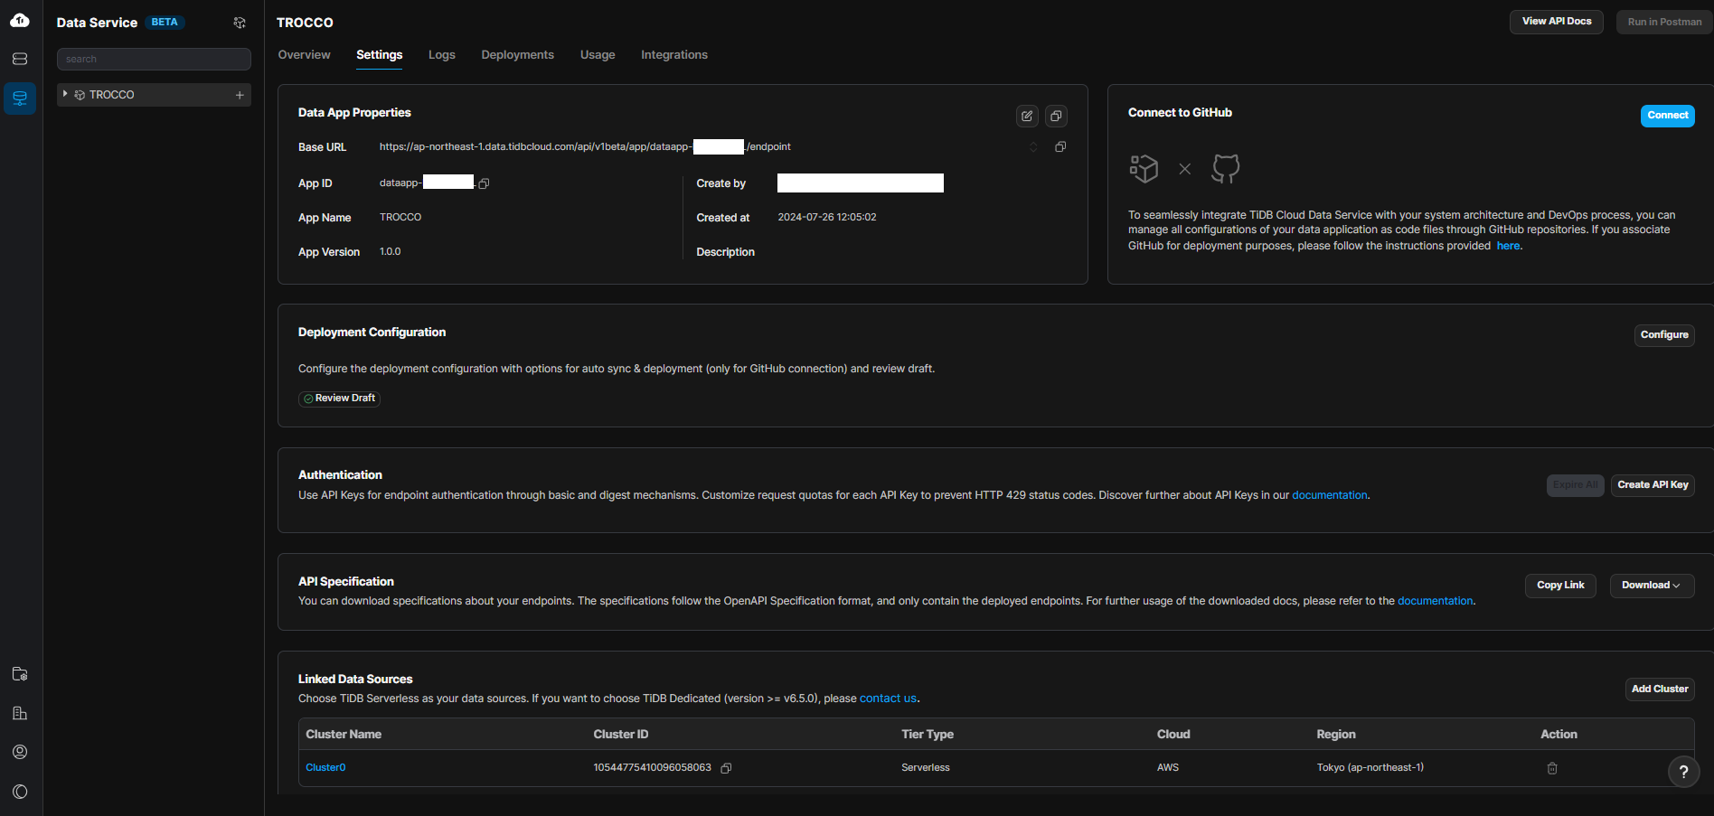
Task: Focus the Data App search field
Action: tap(154, 59)
